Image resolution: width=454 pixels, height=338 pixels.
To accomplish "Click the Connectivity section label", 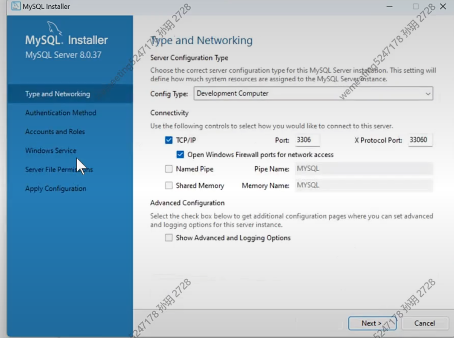I will pyautogui.click(x=170, y=113).
